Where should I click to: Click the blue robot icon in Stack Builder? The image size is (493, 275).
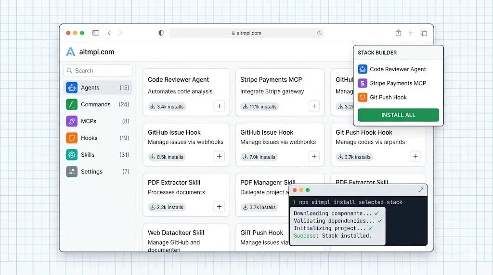click(363, 69)
